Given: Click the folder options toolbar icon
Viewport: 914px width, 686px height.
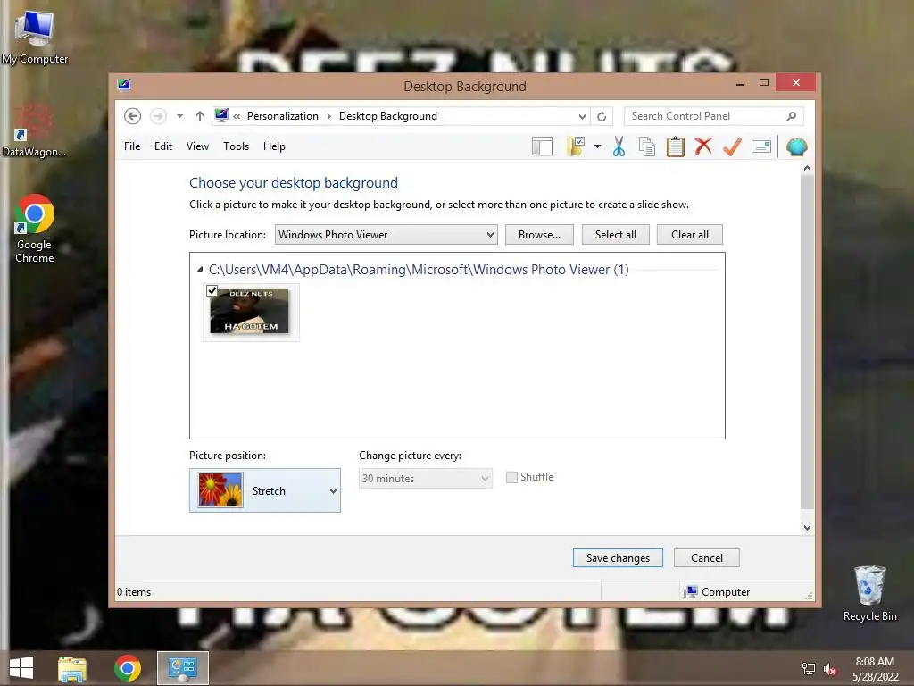Looking at the screenshot, I should [576, 146].
